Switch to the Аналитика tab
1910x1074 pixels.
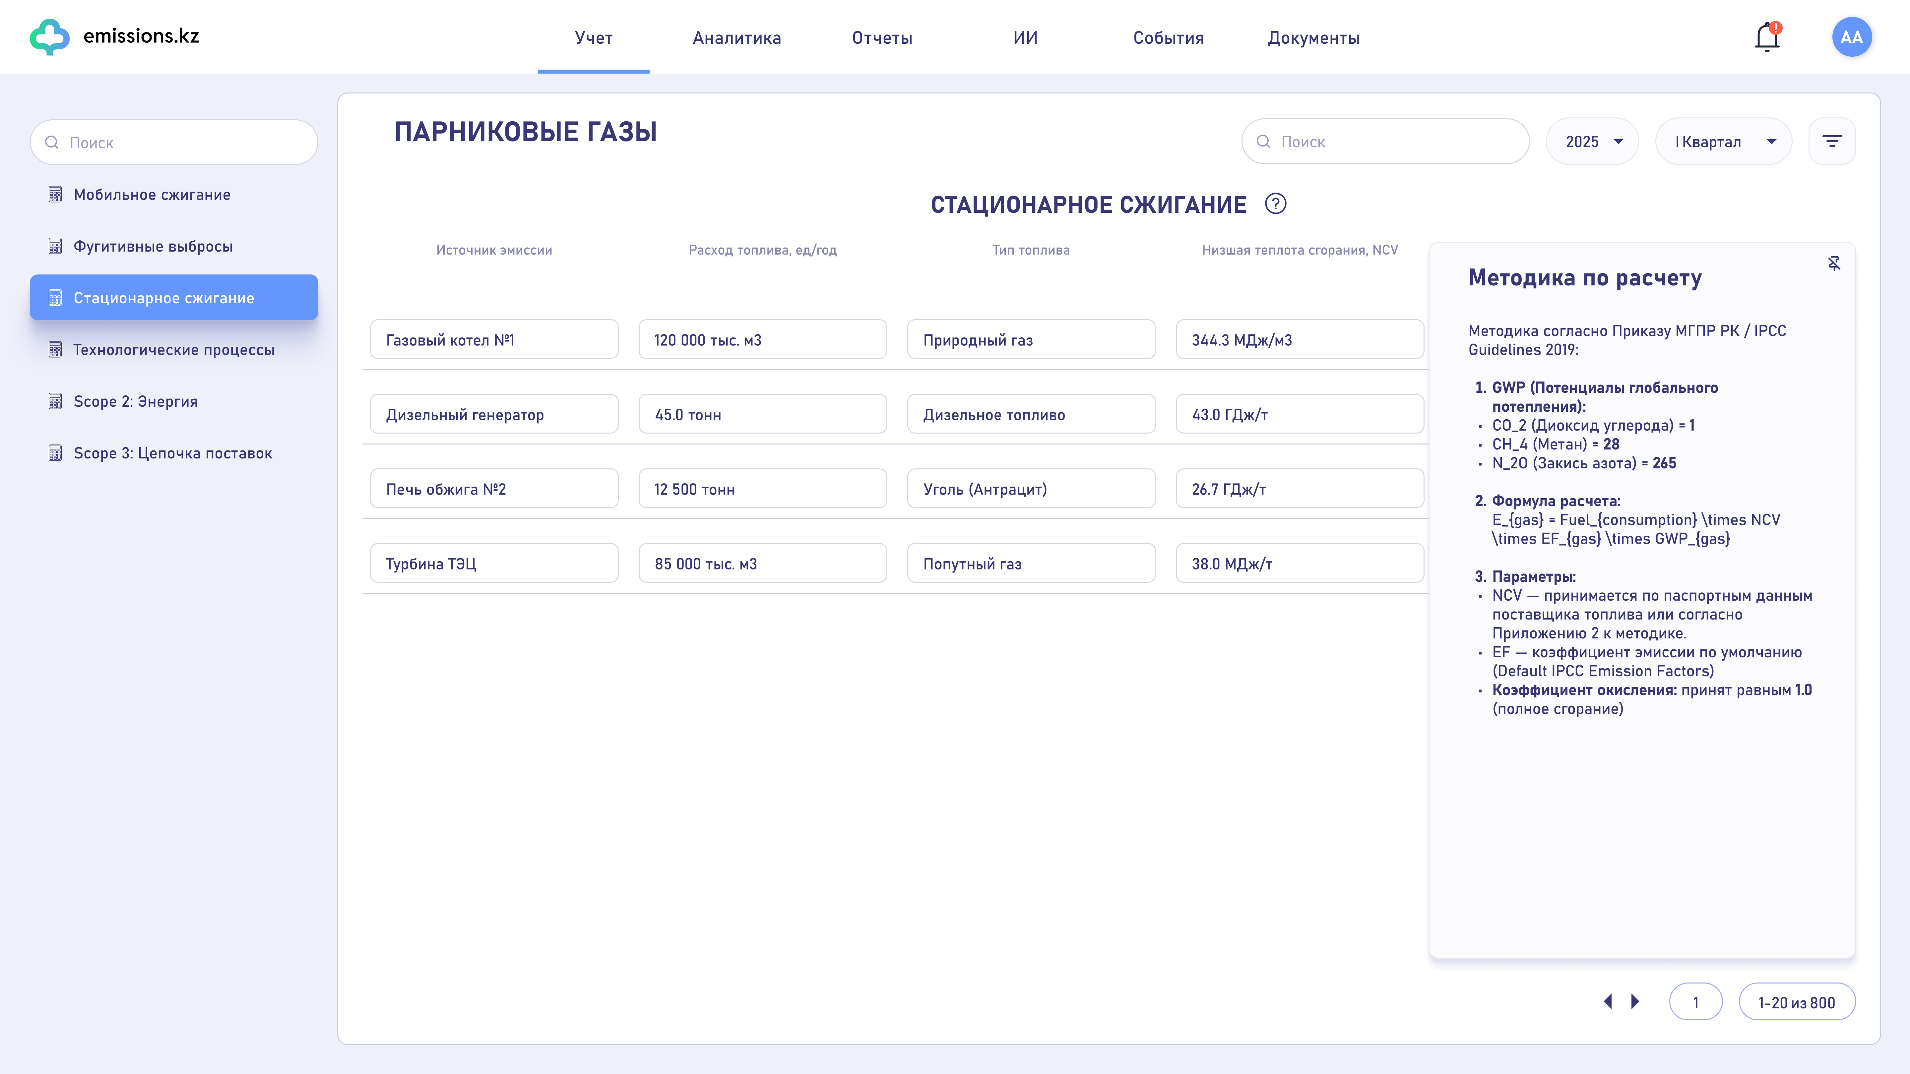click(736, 38)
